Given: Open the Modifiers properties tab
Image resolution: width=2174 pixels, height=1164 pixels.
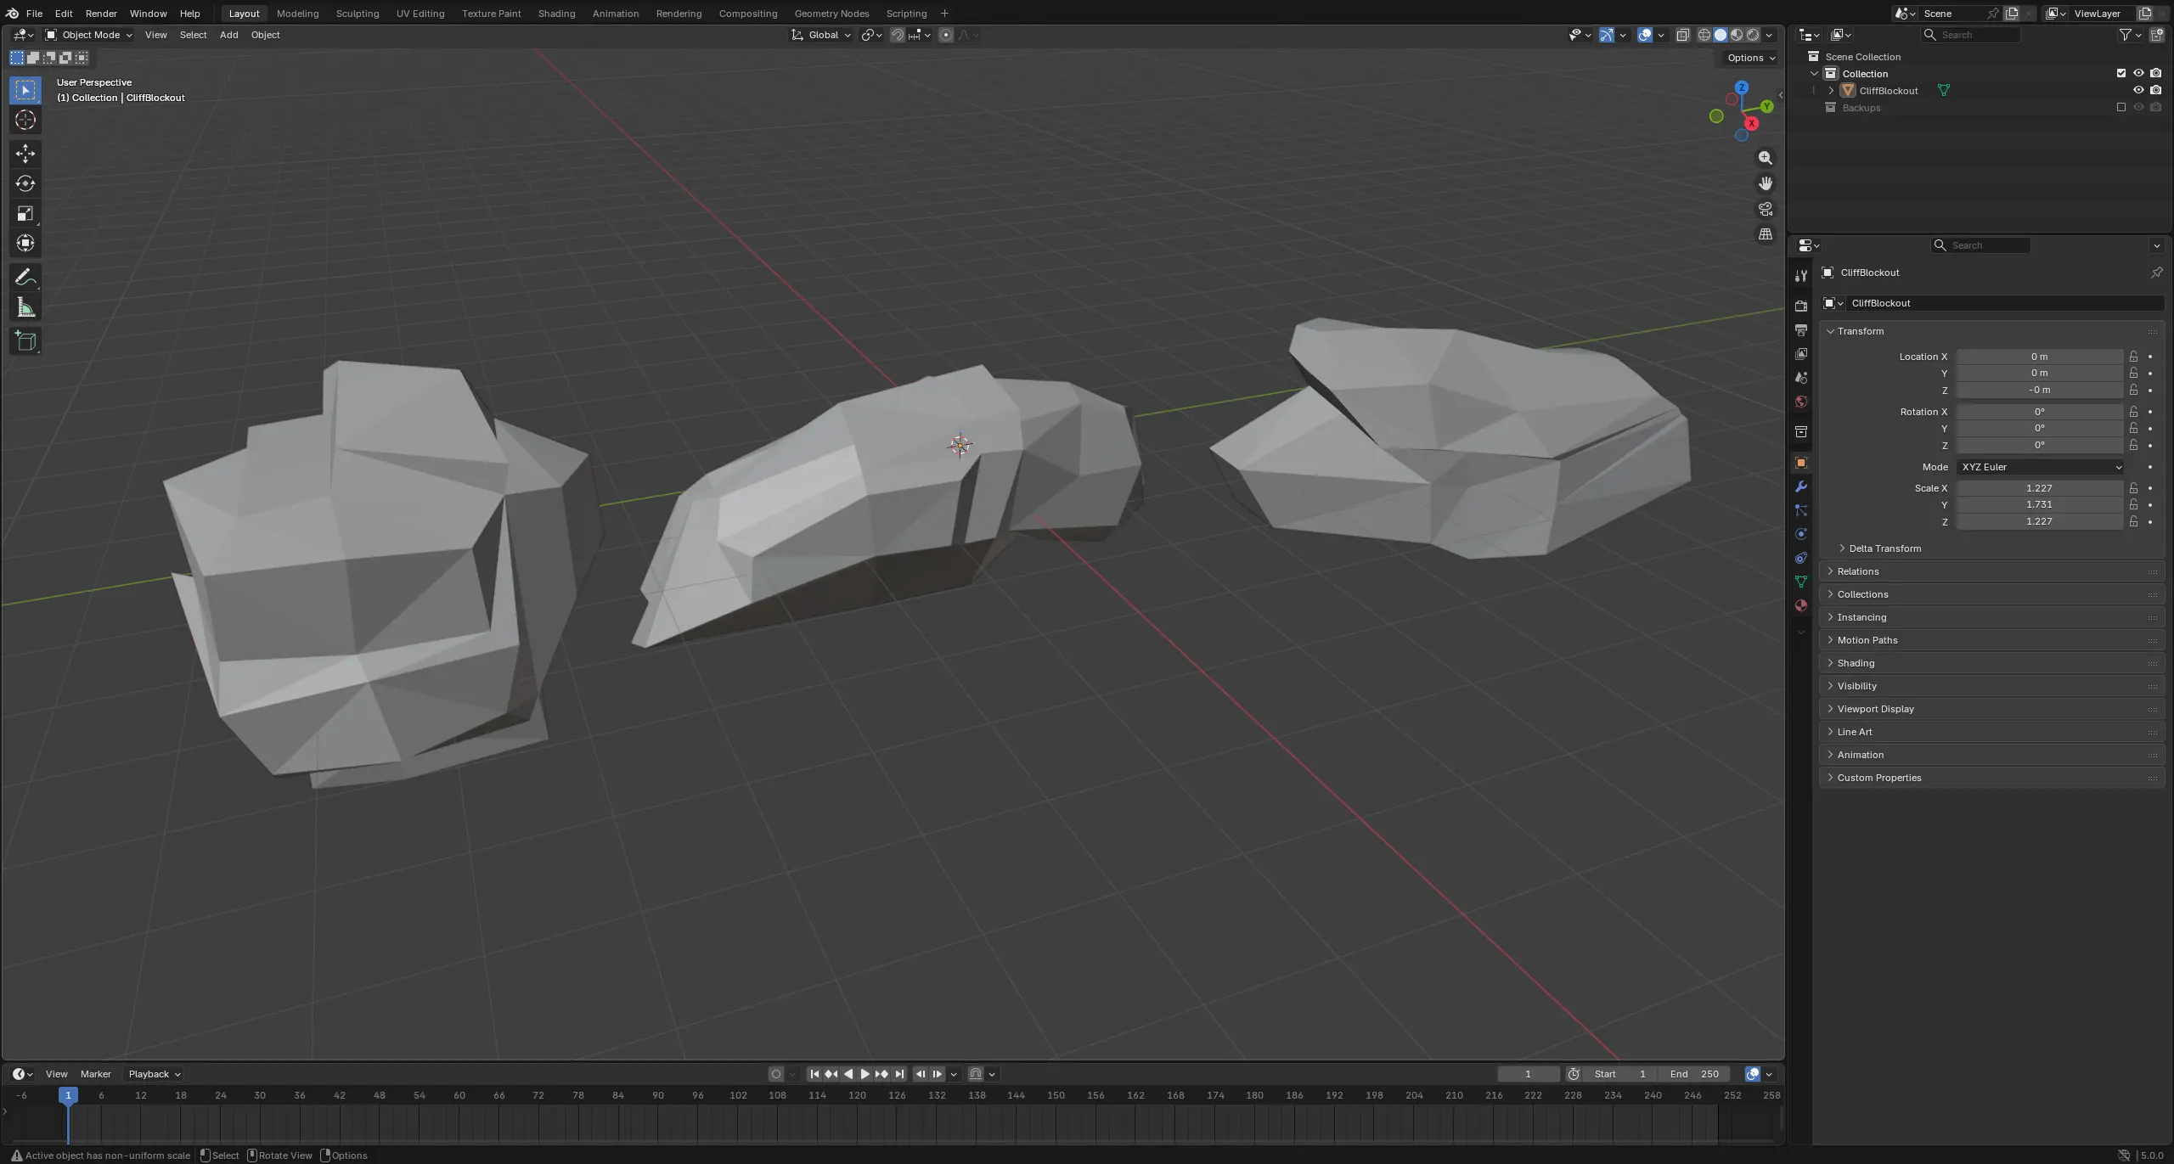Looking at the screenshot, I should pos(1800,486).
